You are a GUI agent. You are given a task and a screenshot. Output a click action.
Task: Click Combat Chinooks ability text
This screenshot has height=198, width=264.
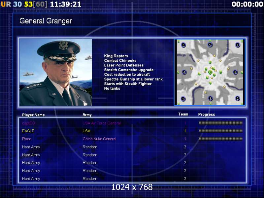point(120,60)
